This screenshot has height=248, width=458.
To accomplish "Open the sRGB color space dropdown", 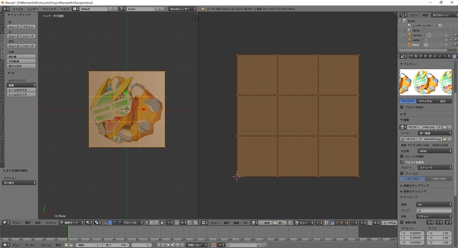I will (435, 151).
